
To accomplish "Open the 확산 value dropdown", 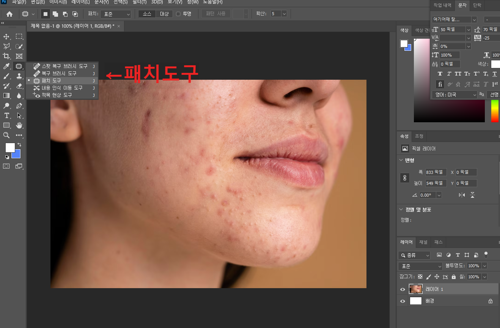I will click(284, 14).
